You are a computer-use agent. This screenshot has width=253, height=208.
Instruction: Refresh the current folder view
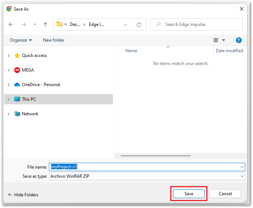(x=139, y=25)
